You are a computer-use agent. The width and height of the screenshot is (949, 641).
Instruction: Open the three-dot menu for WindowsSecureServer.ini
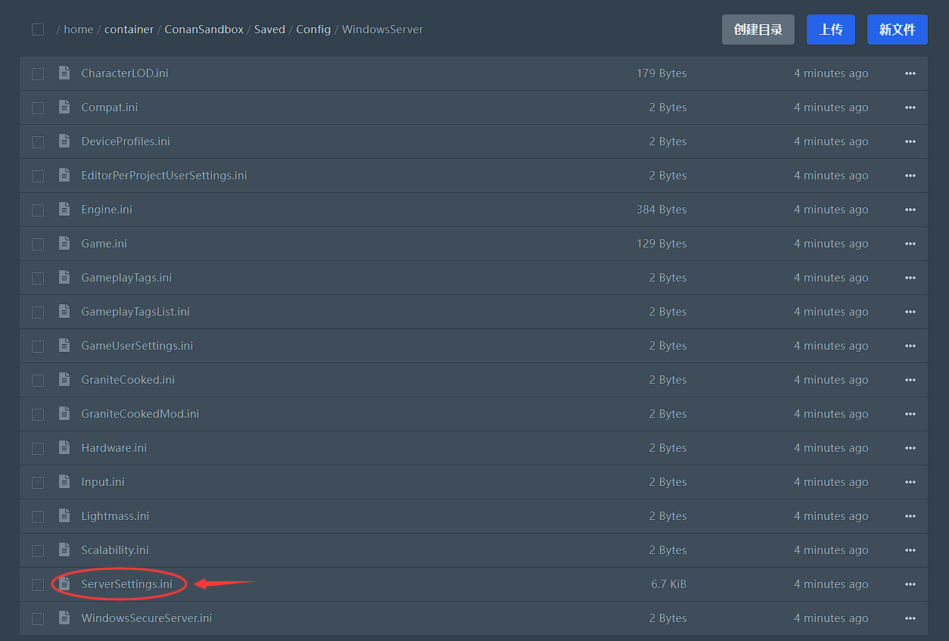[910, 618]
